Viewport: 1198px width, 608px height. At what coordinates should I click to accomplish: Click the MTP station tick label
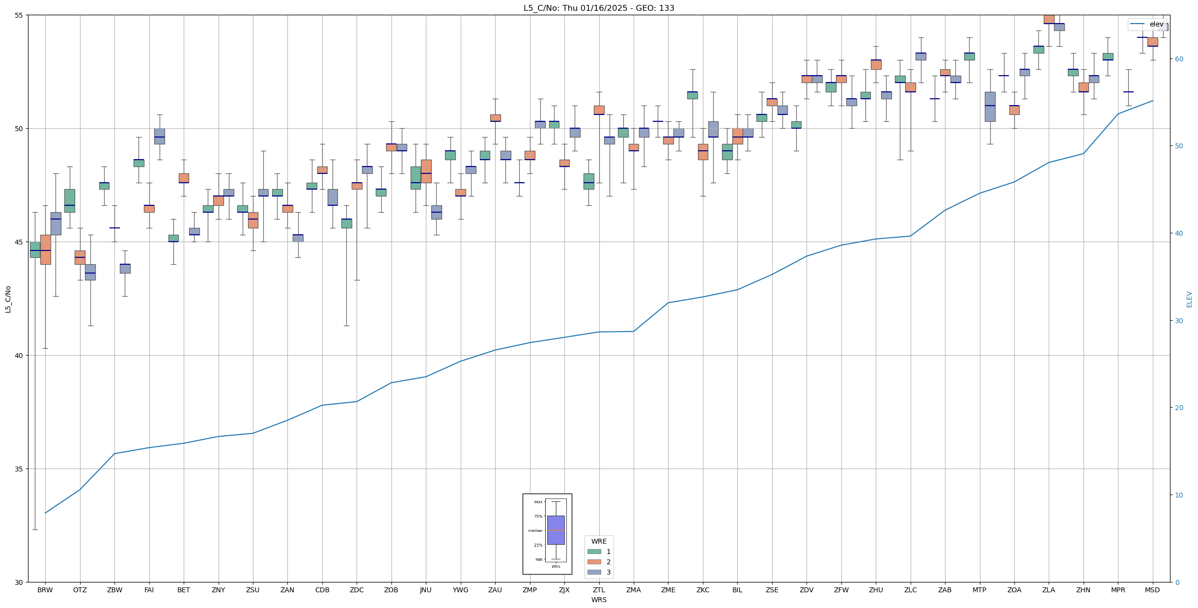(979, 590)
